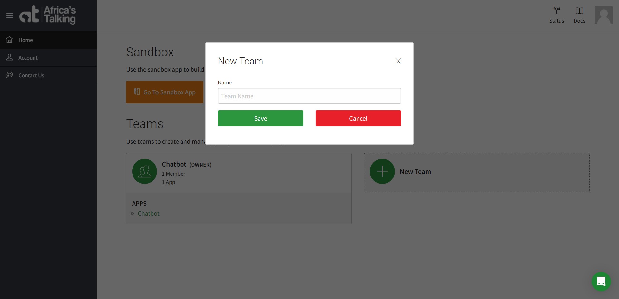Image resolution: width=619 pixels, height=299 pixels.
Task: Open the live chat support bubble
Action: click(601, 282)
